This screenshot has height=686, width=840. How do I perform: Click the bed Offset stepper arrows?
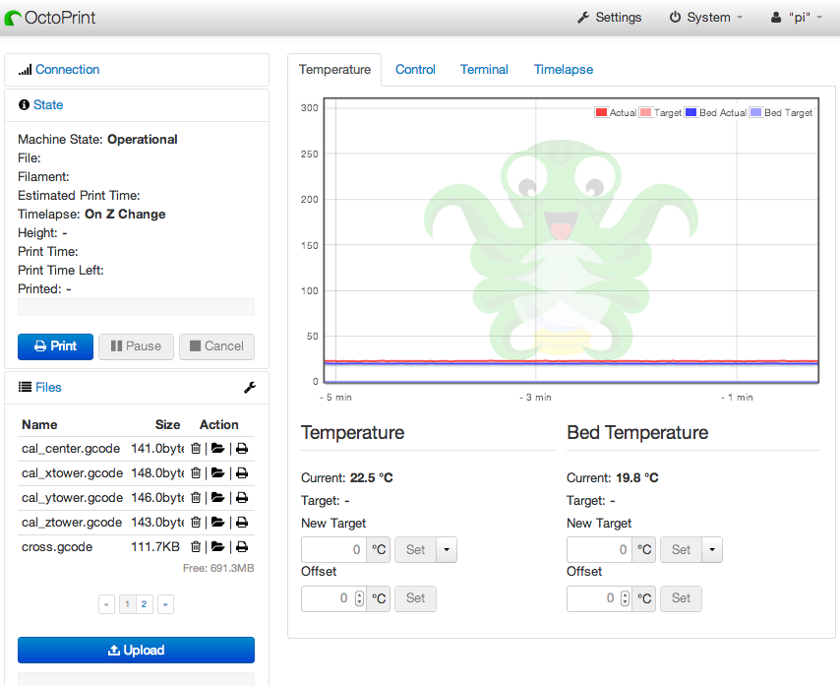click(626, 598)
